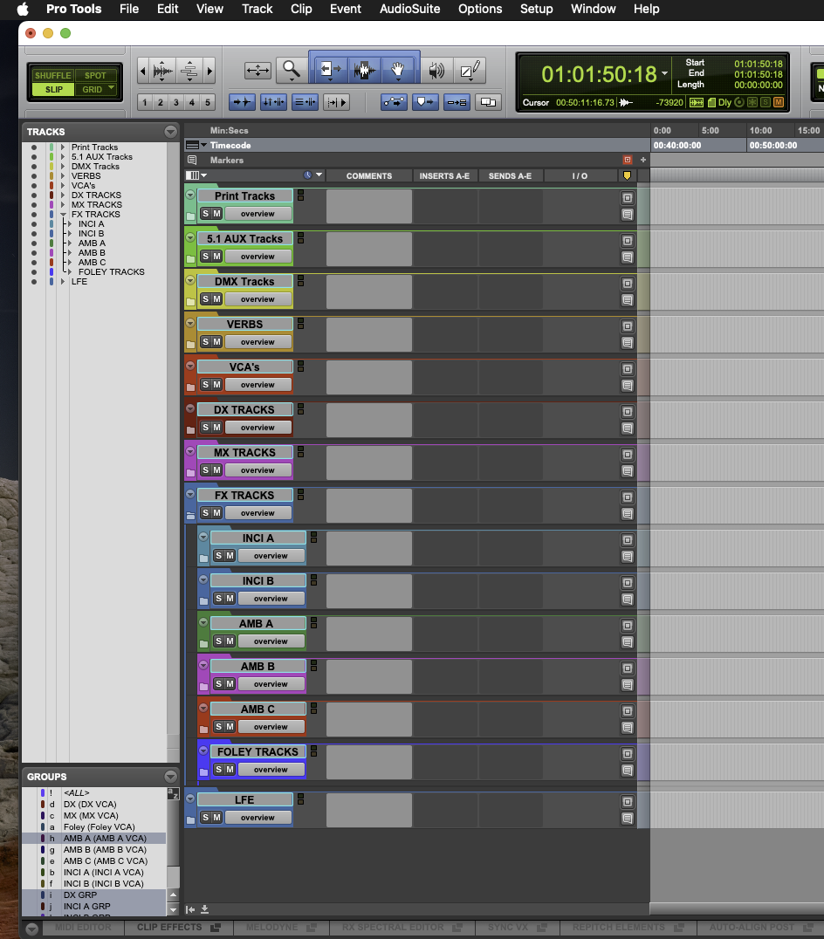Toggle Link Track and Edit Selection
Screen dimensions: 824x939
[305, 102]
